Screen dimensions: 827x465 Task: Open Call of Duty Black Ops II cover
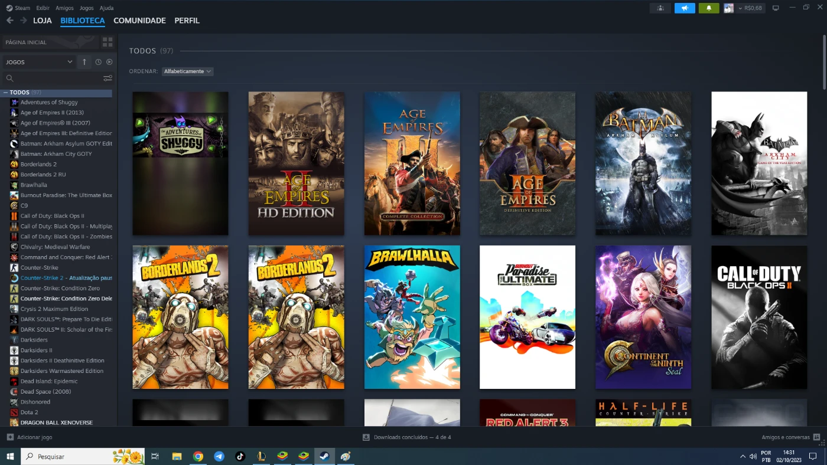pos(759,317)
